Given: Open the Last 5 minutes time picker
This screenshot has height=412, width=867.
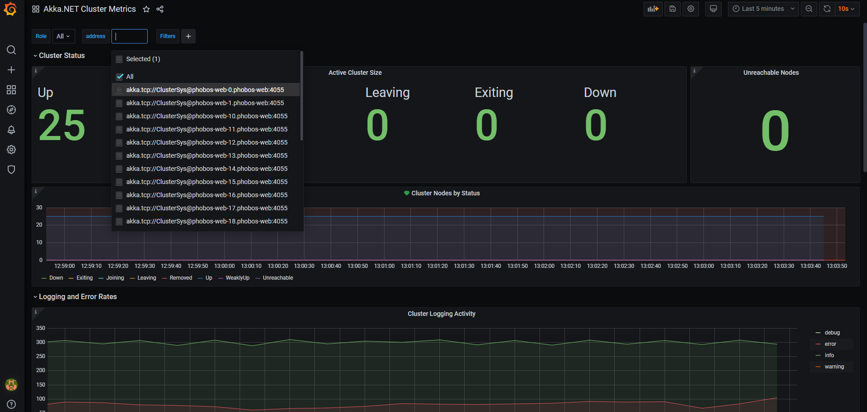Looking at the screenshot, I should [x=763, y=9].
